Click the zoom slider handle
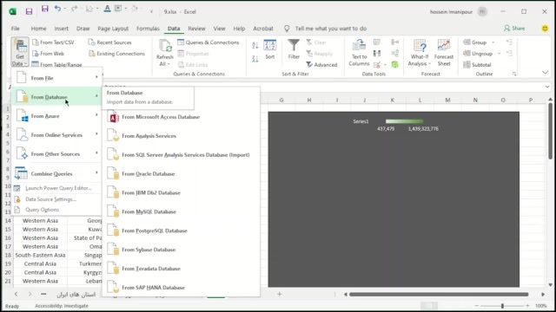The height and width of the screenshot is (312, 556). click(502, 306)
